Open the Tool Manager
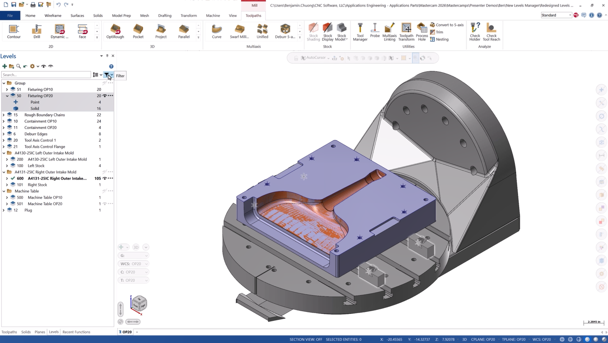608x343 pixels. 360,32
